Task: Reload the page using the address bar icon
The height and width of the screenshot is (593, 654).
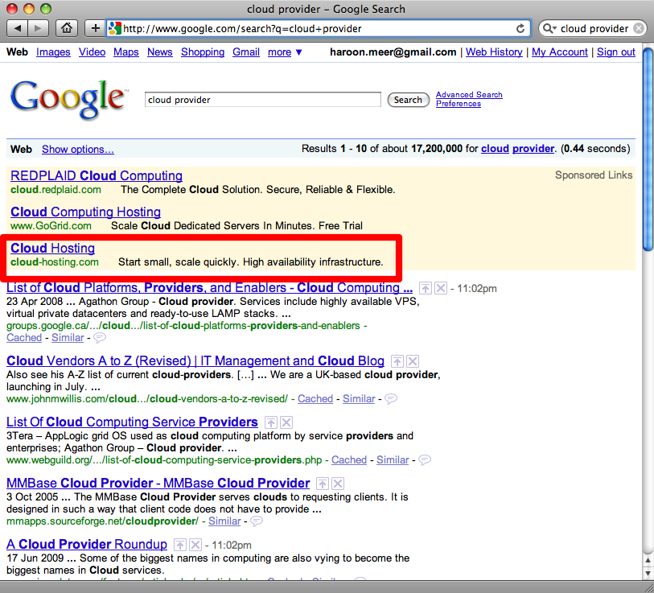Action: click(520, 28)
